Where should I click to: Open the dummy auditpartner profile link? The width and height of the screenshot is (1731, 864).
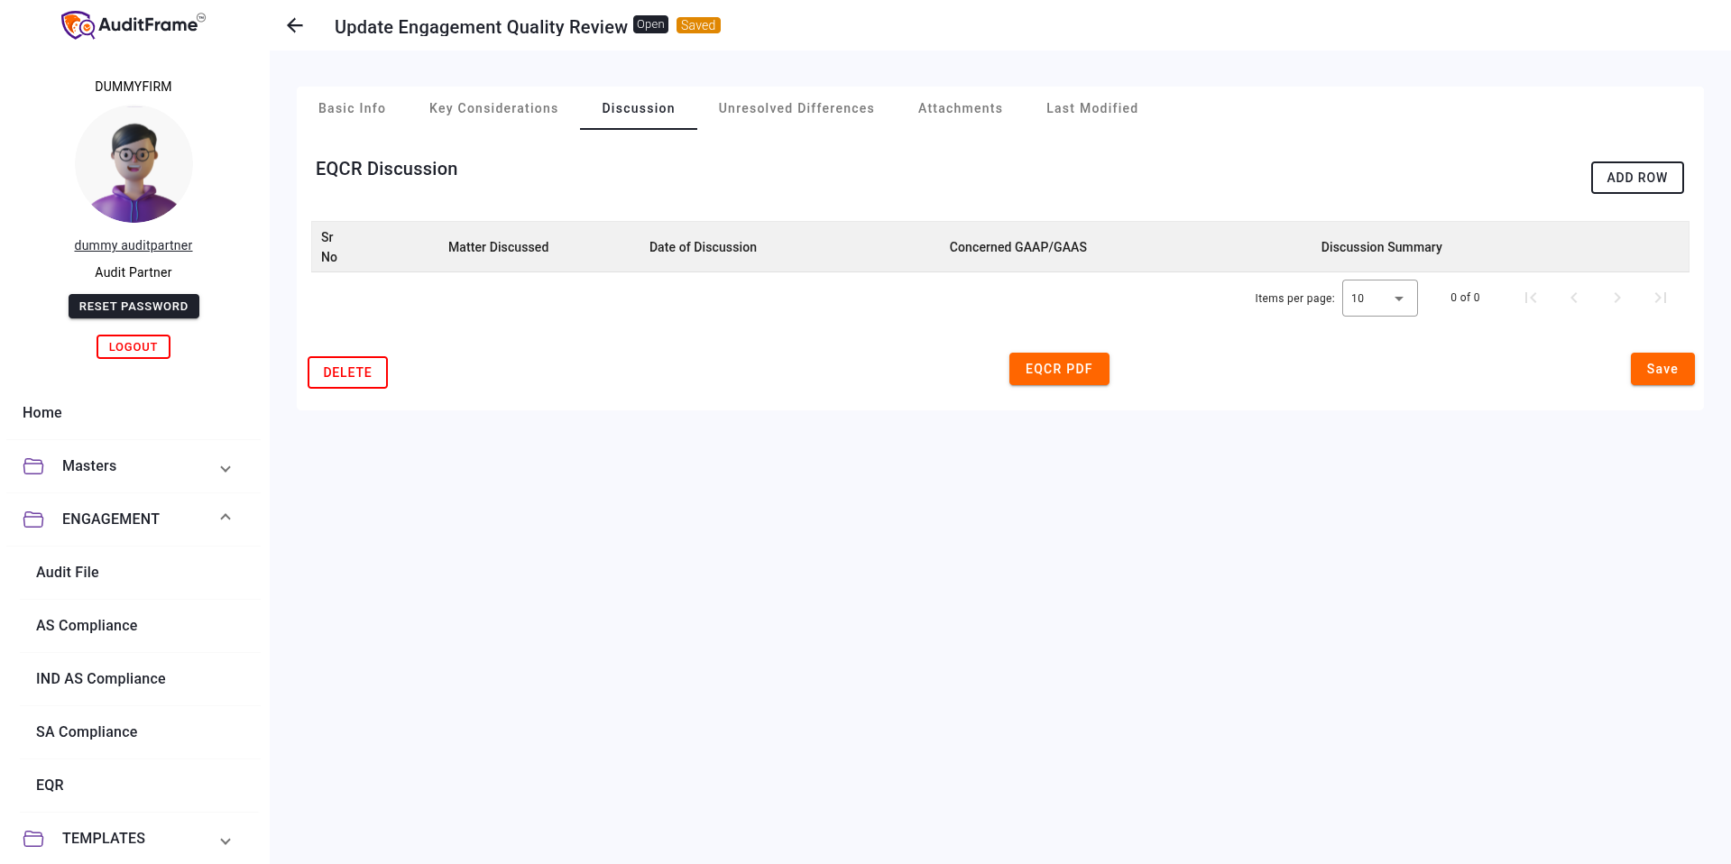click(133, 244)
